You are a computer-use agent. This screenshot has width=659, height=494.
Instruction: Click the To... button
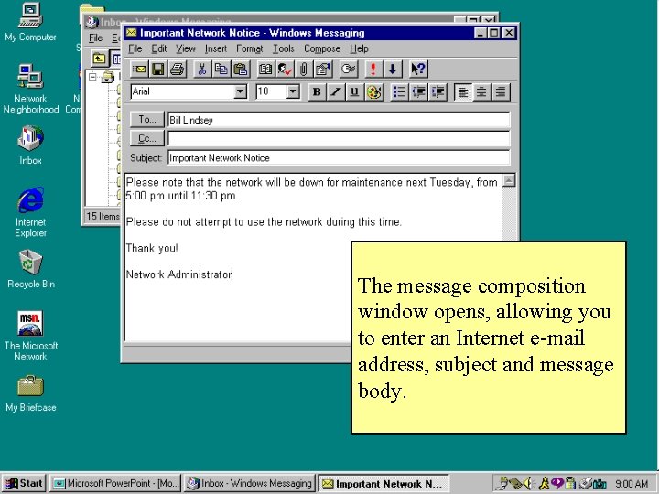click(146, 120)
